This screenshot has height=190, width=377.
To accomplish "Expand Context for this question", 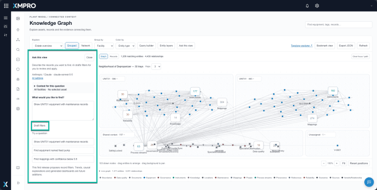I will pyautogui.click(x=49, y=86).
